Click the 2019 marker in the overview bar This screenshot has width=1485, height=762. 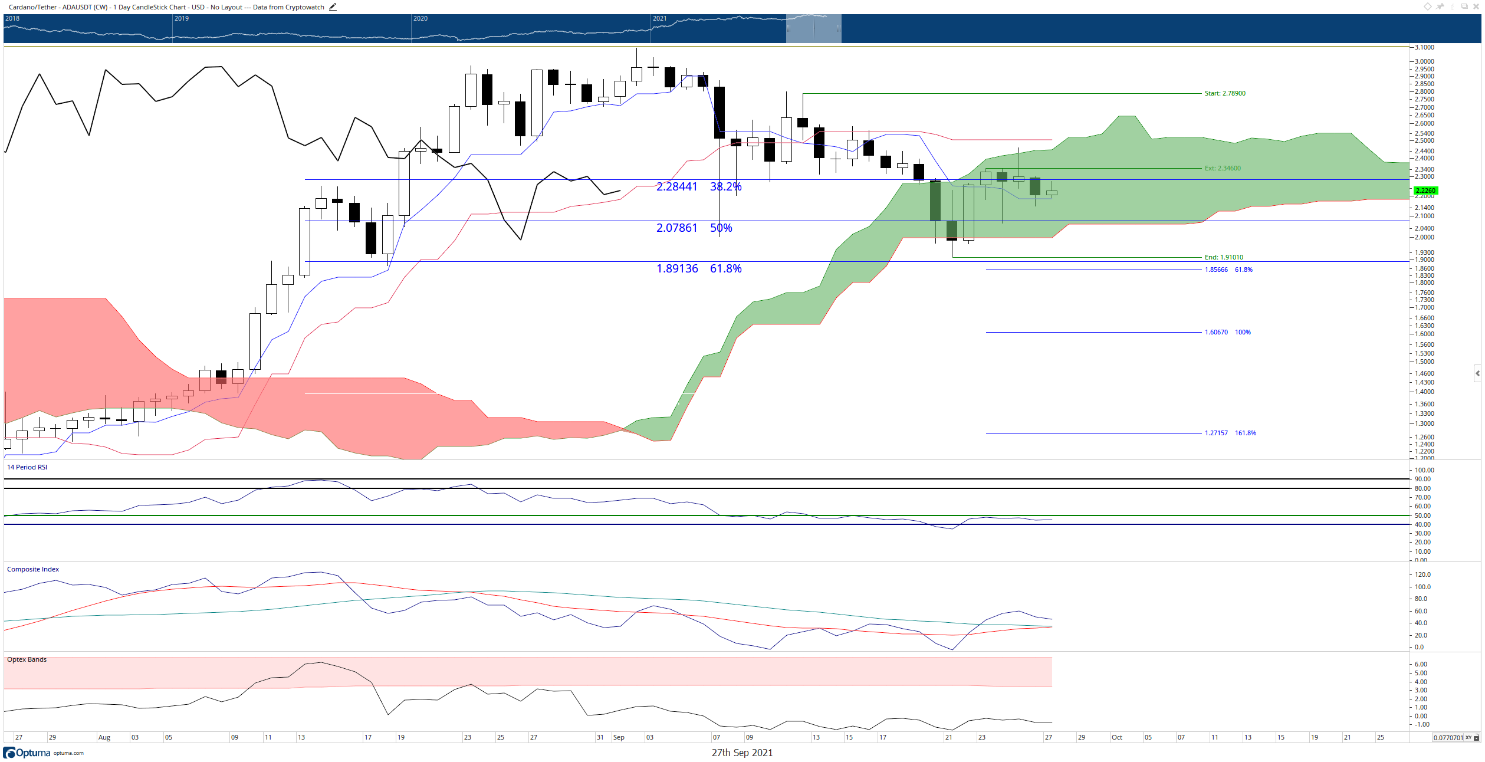point(181,18)
